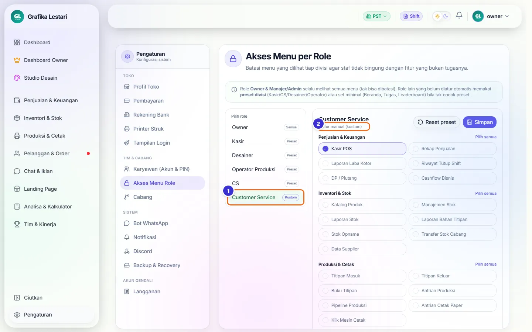532x332 pixels.
Task: Enable the Laporan Laba Kotor option
Action: point(362,163)
